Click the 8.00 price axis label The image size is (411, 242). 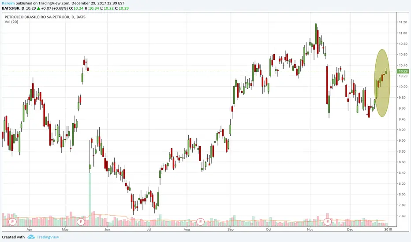[403, 194]
